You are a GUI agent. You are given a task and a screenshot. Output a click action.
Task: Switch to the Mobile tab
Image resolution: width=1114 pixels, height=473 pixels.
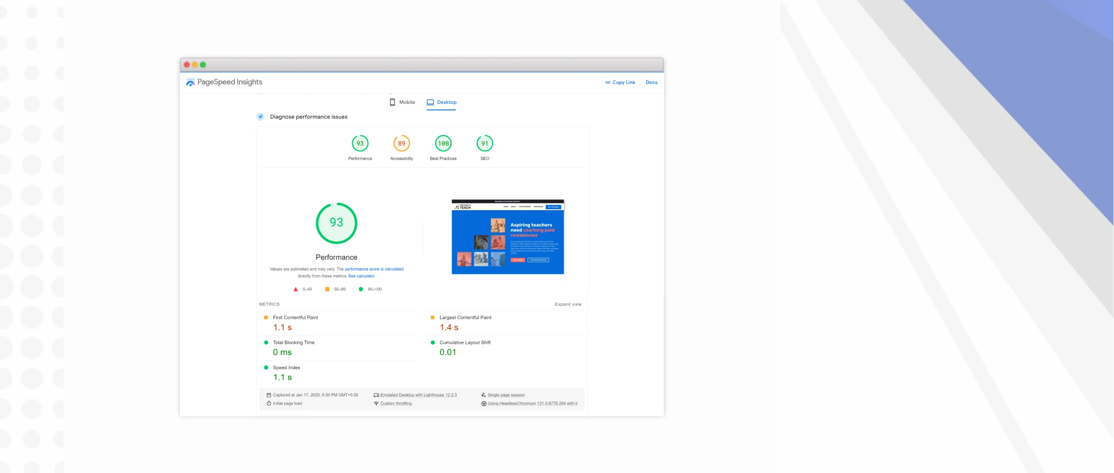click(402, 102)
